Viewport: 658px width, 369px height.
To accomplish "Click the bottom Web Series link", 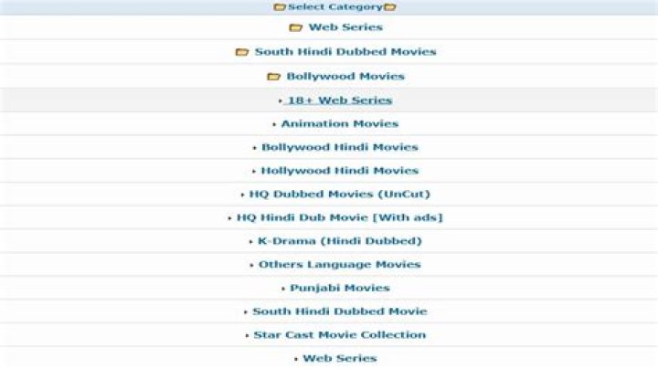I will [x=339, y=359].
